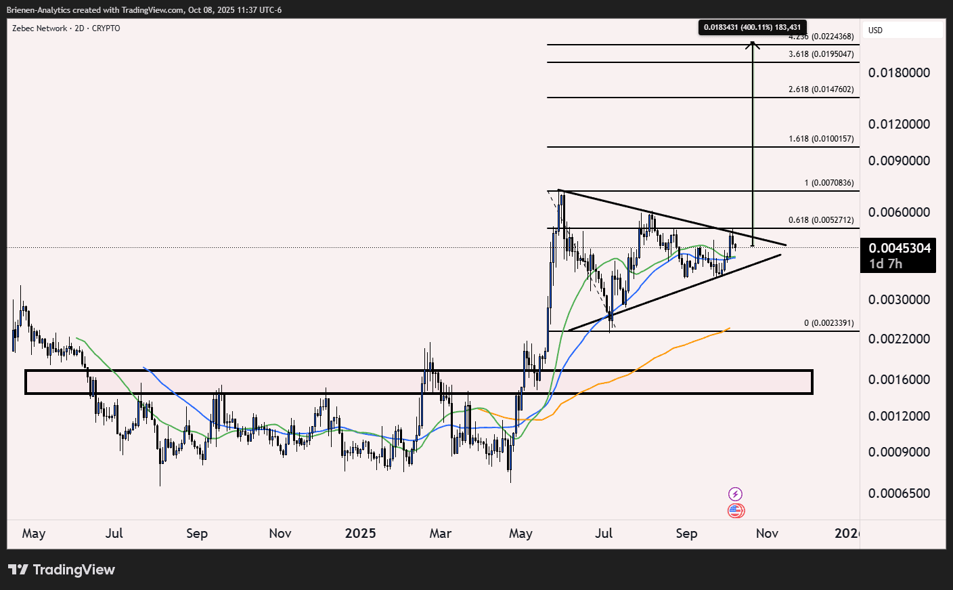This screenshot has width=953, height=590.
Task: Select the TradingView logo
Action: click(61, 570)
